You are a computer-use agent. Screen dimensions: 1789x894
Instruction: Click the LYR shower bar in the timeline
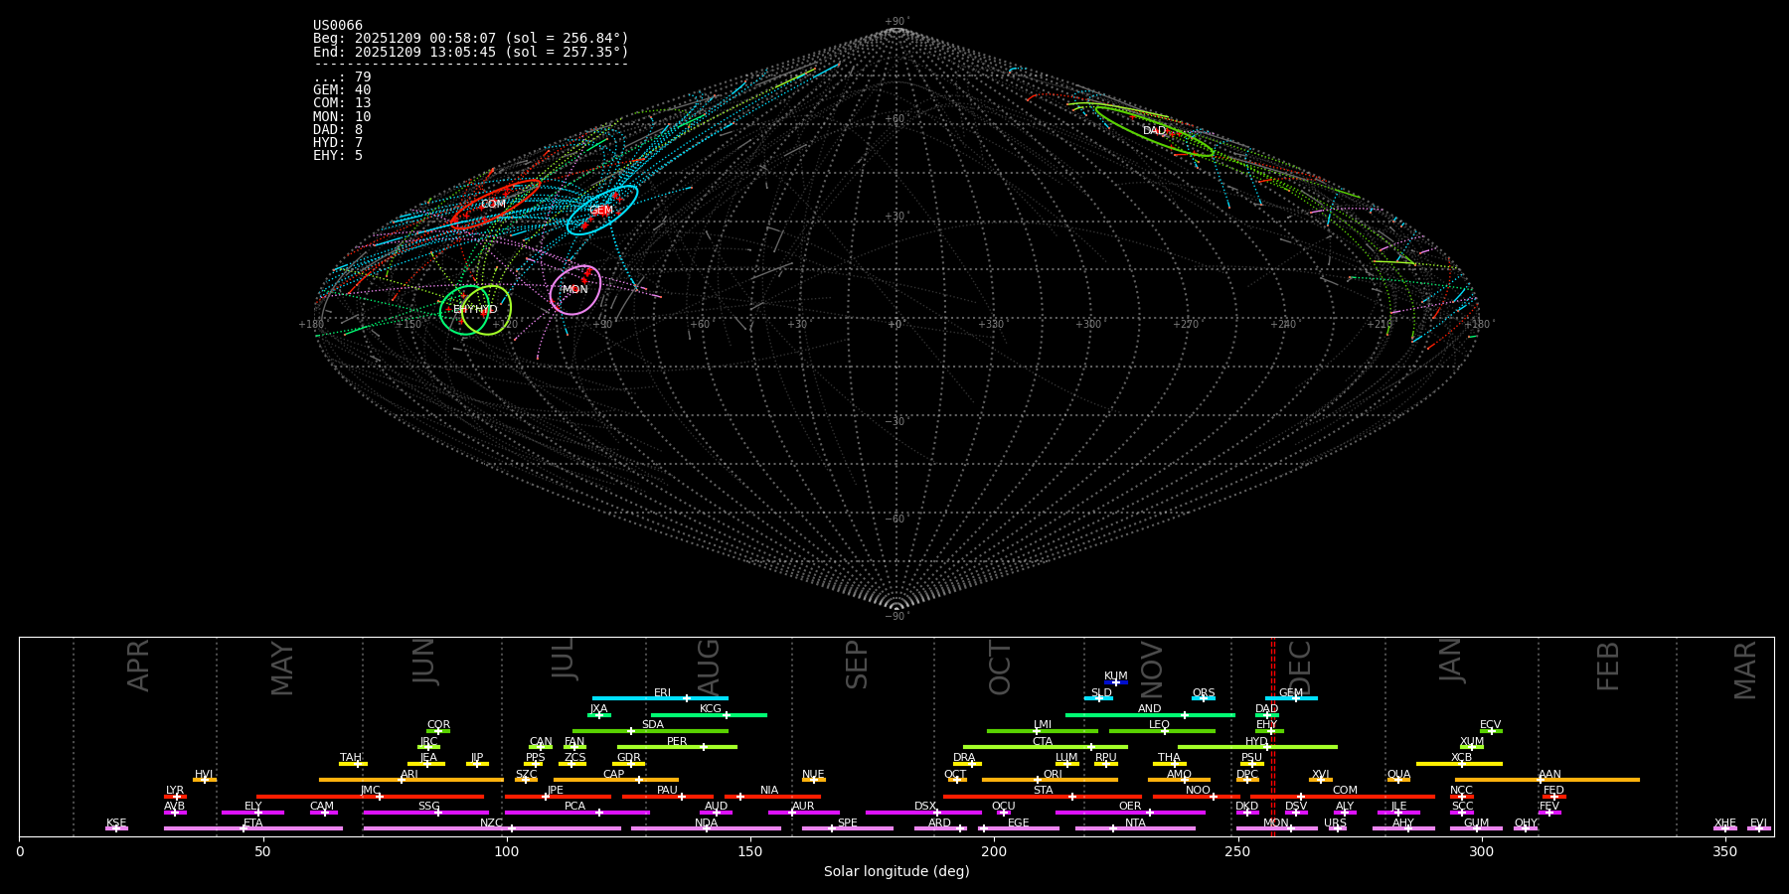pyautogui.click(x=175, y=797)
